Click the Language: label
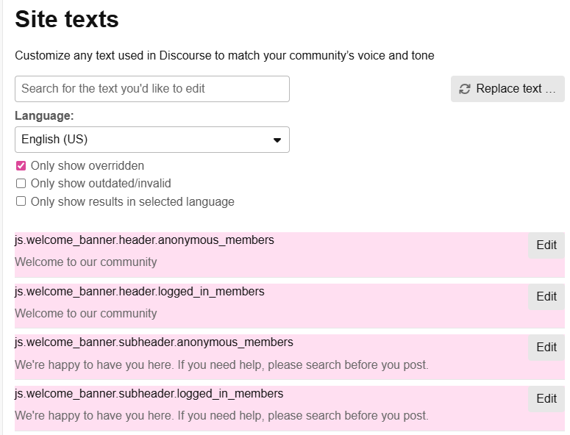 (44, 116)
